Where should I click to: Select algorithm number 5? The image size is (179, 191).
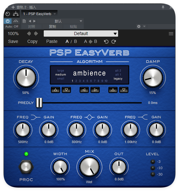(87, 81)
